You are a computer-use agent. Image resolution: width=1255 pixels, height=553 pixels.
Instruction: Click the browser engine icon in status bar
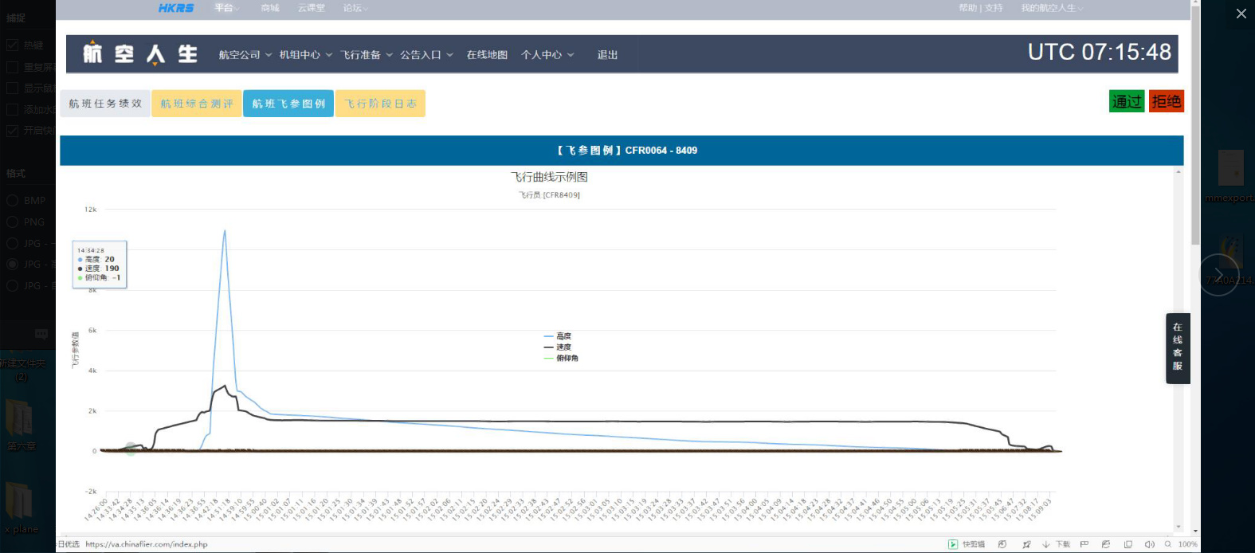1106,544
